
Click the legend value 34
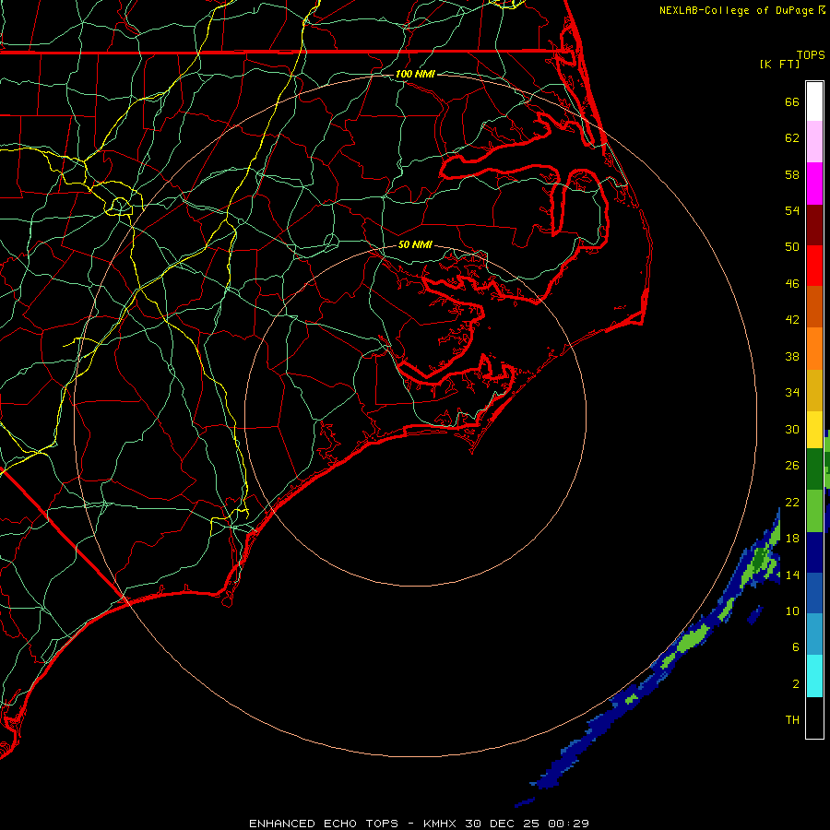pyautogui.click(x=792, y=393)
